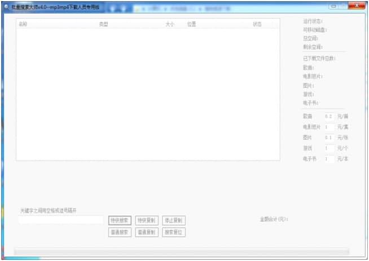Screen dimensions: 369x261
Task: Click the 普通搜索 button
Action: click(x=120, y=232)
